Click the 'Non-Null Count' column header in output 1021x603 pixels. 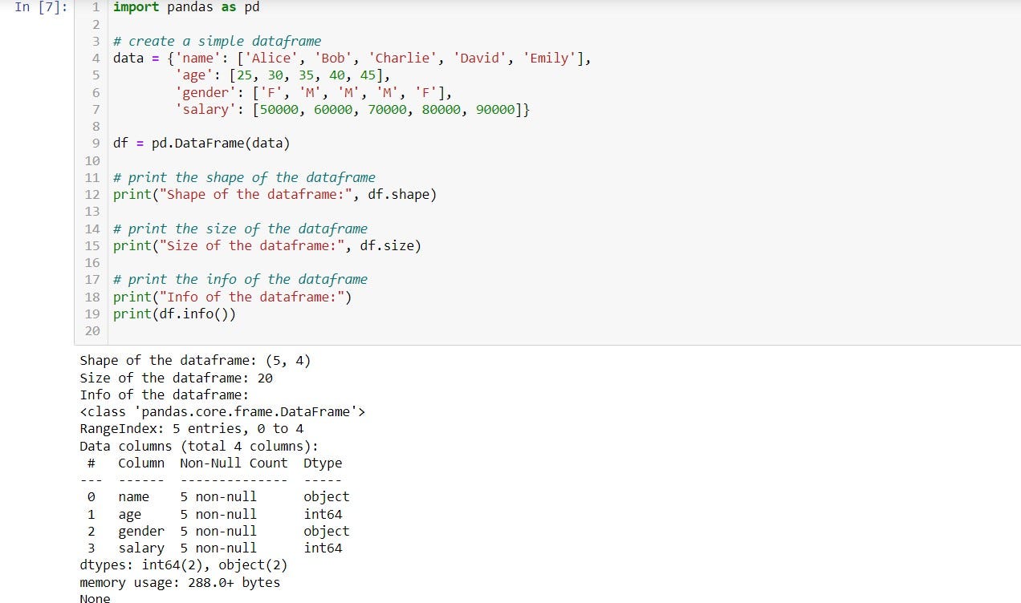pyautogui.click(x=234, y=463)
